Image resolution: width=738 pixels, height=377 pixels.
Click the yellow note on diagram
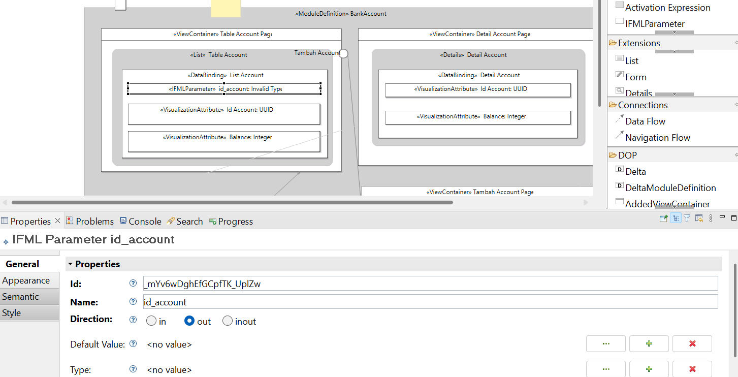click(x=226, y=8)
